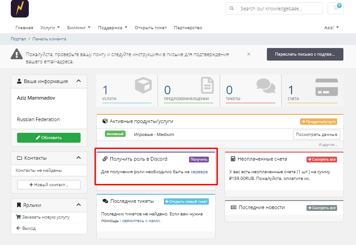
Task: Click the quotes document icon
Action: 207,86
